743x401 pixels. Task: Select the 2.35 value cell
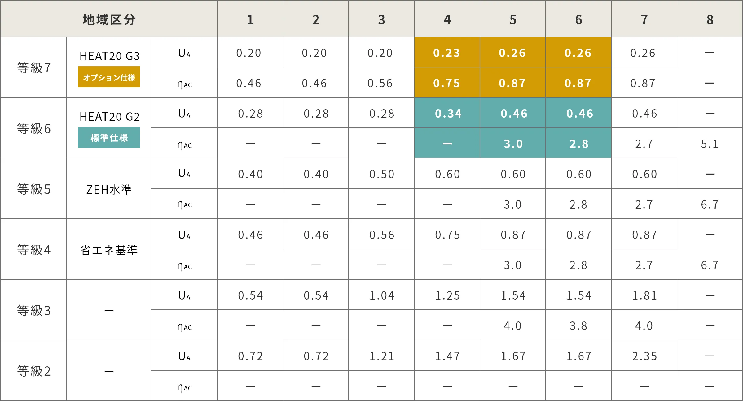tap(644, 356)
